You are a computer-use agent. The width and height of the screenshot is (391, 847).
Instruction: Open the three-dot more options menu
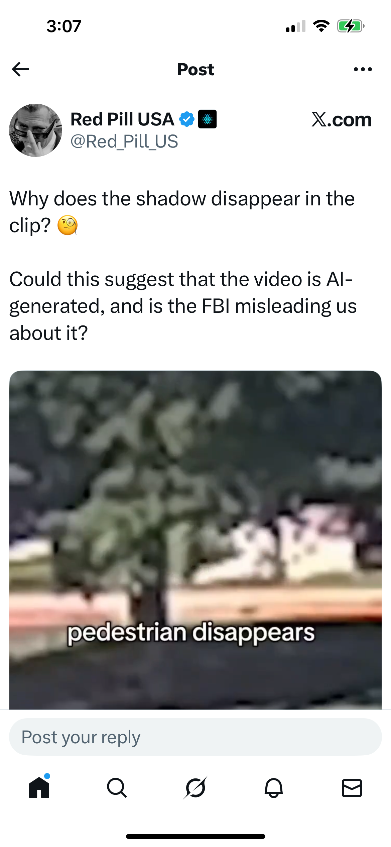pyautogui.click(x=363, y=69)
